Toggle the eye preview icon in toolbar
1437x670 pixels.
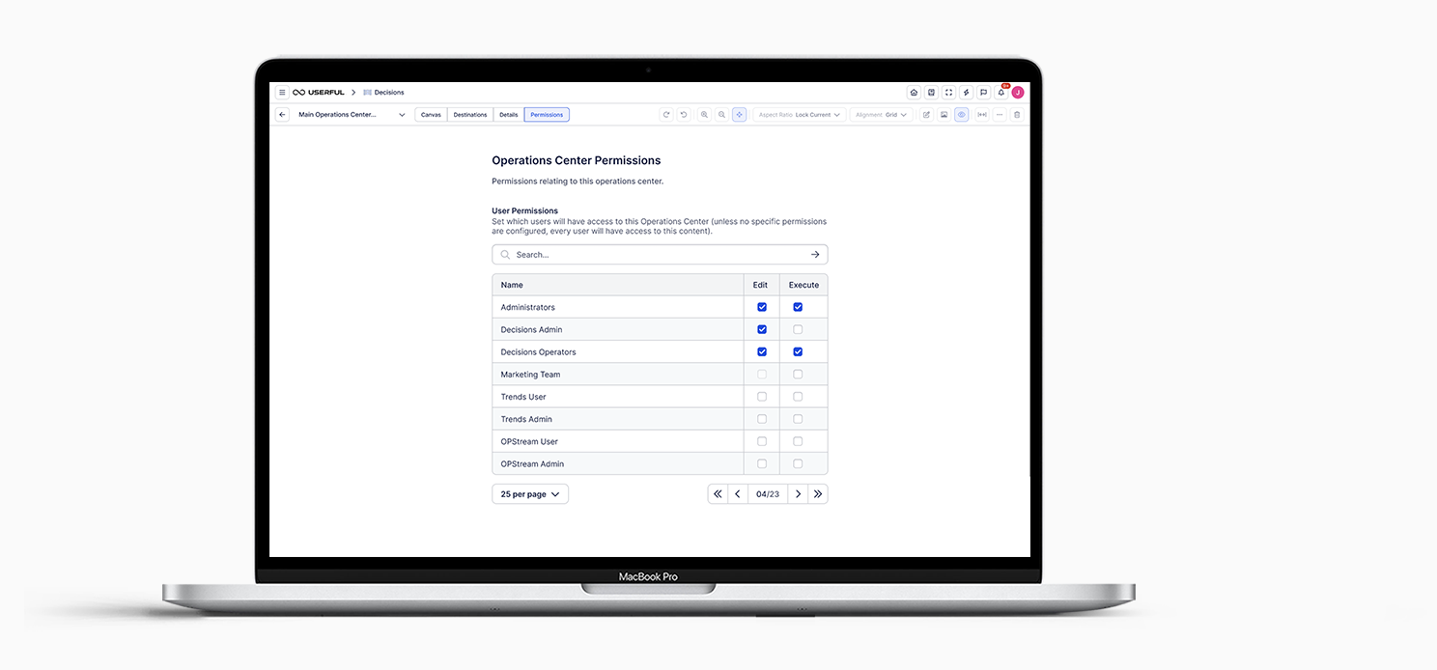pos(961,115)
